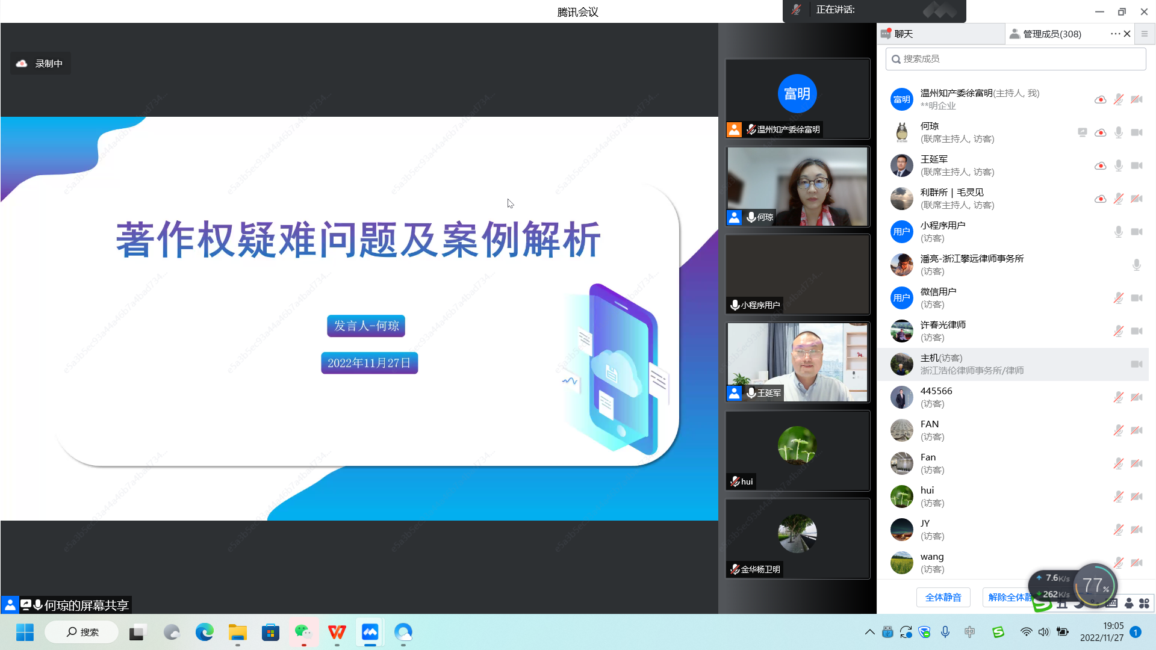Open WeChat from the taskbar
Image resolution: width=1156 pixels, height=650 pixels.
[x=303, y=632]
